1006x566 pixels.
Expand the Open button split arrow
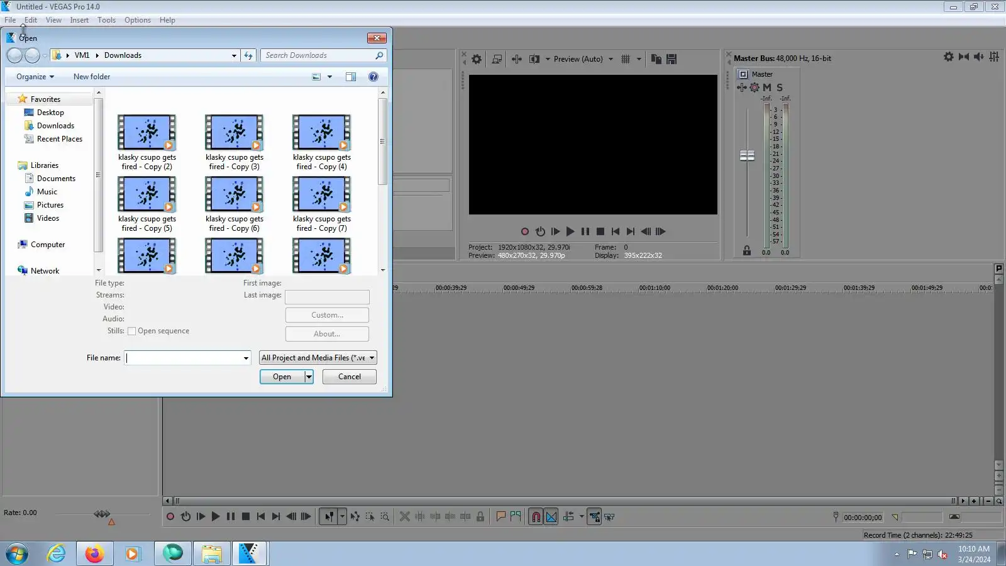coord(309,377)
